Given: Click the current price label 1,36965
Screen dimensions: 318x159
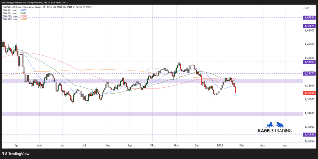Looking at the screenshot, I should [x=309, y=93].
